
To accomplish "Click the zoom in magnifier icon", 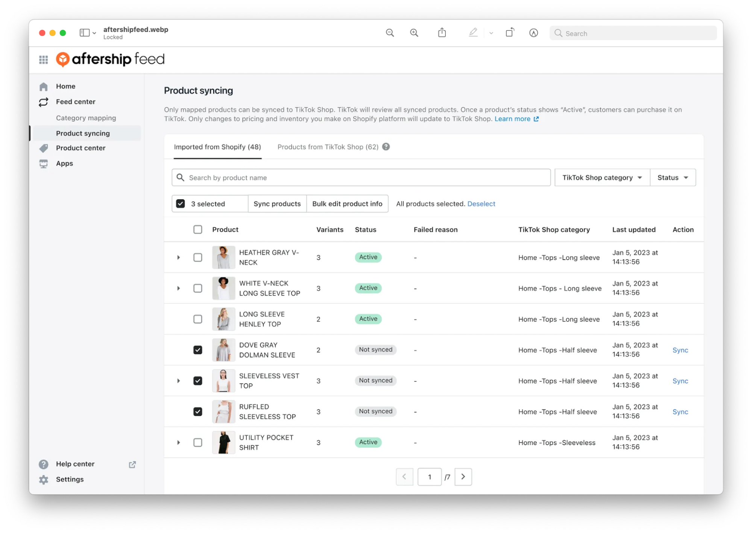I will 414,33.
